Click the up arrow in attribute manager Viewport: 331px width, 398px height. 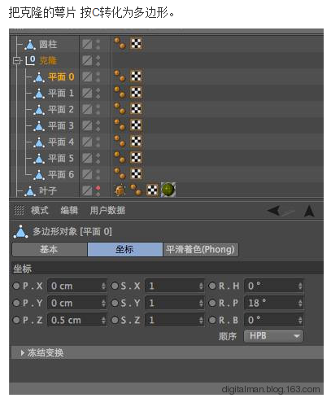click(x=309, y=211)
